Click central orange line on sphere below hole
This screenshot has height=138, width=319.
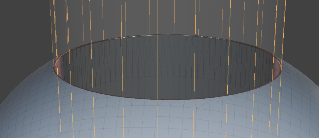pyautogui.click(x=158, y=119)
